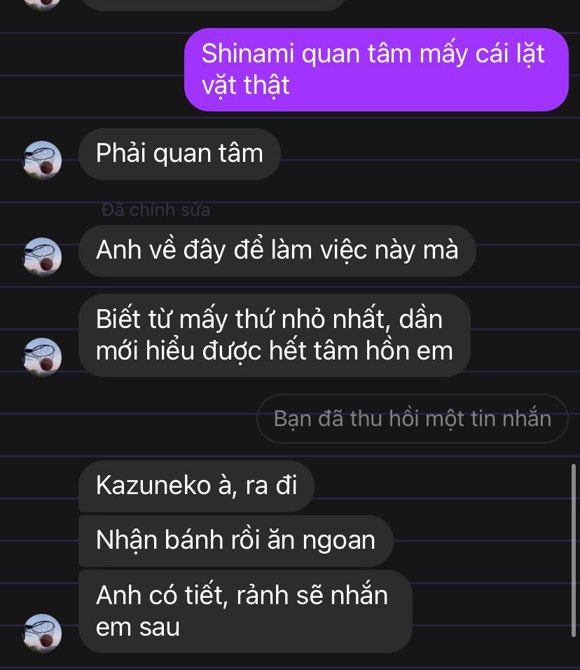
Task: Tap 'vặt thật' on the purple bubble's second line
Action: (246, 86)
